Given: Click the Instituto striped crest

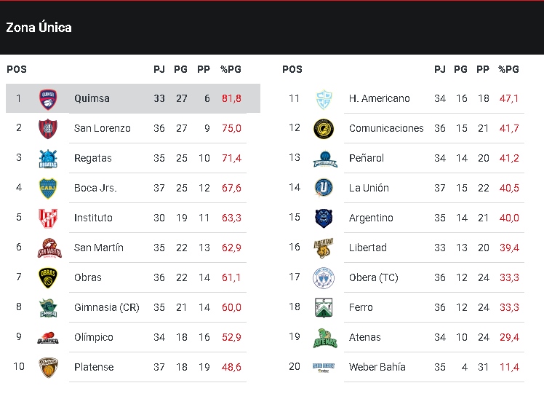Looking at the screenshot, I should (48, 218).
